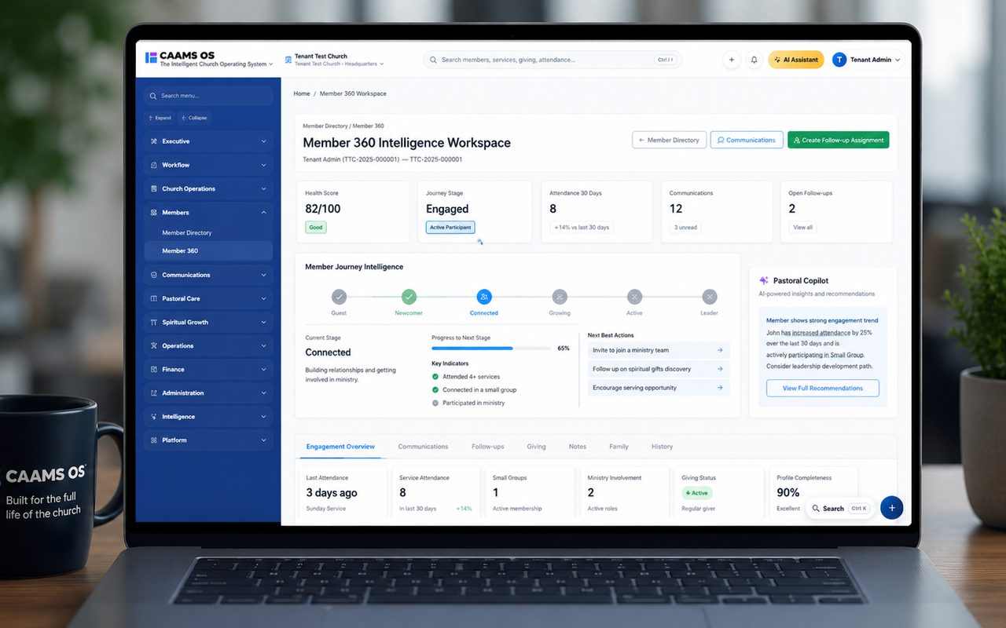Image resolution: width=1006 pixels, height=628 pixels.
Task: Open the notifications bell
Action: click(x=754, y=60)
